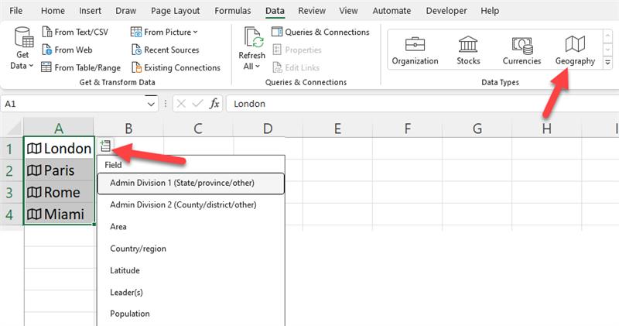Open the Page Layout tab
This screenshot has width=619, height=326.
176,11
